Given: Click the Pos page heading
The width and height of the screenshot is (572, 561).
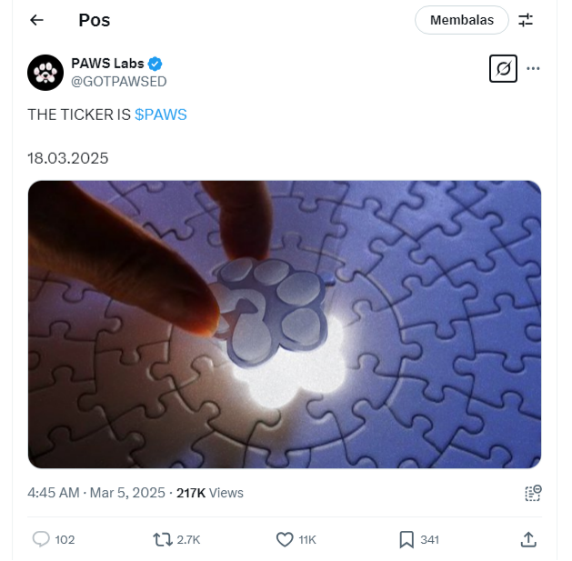Looking at the screenshot, I should 95,20.
